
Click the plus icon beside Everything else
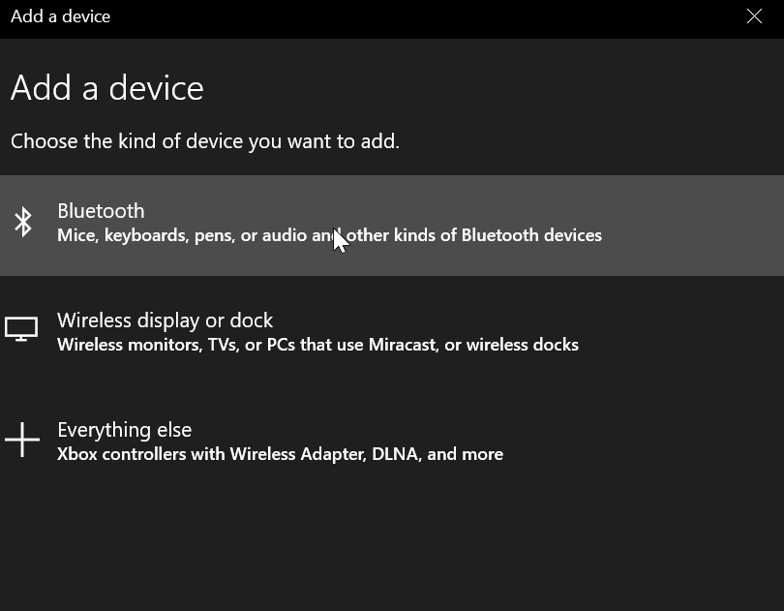[x=22, y=440]
